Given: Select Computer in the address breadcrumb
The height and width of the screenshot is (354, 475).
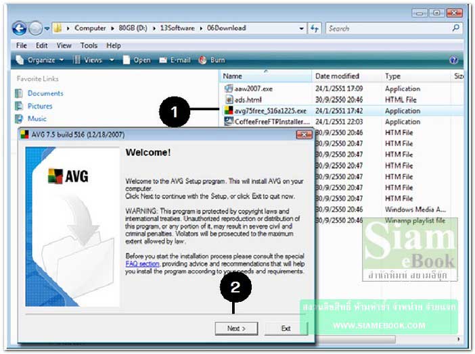Looking at the screenshot, I should tap(90, 28).
